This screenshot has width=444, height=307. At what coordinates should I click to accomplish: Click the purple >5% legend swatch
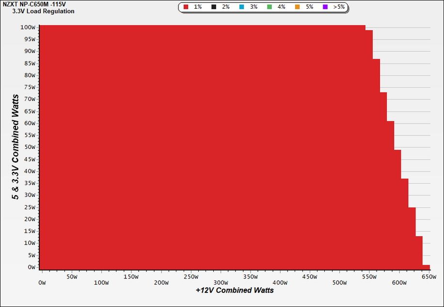325,7
